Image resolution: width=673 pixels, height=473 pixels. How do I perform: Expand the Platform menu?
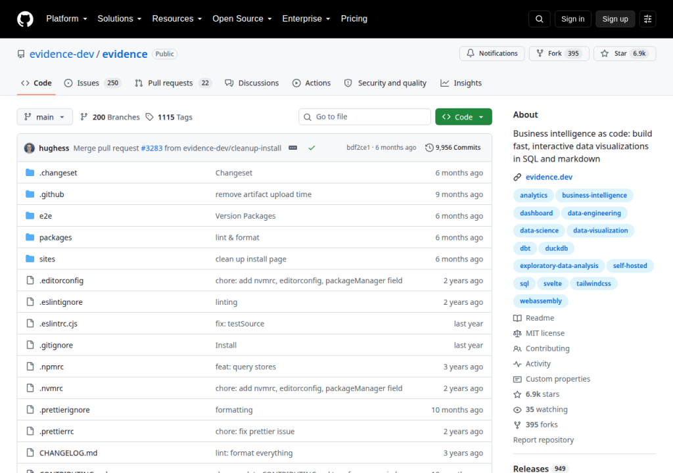66,19
